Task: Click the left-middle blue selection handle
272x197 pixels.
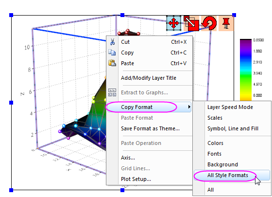Action: point(11,103)
